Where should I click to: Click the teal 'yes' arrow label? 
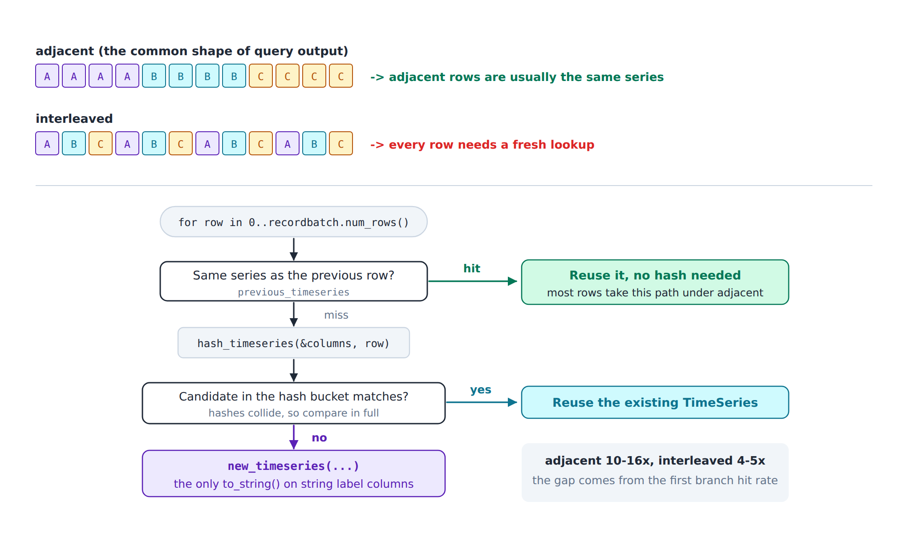(x=481, y=390)
